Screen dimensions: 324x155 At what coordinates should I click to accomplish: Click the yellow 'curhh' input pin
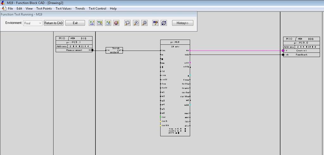pyautogui.click(x=160, y=125)
